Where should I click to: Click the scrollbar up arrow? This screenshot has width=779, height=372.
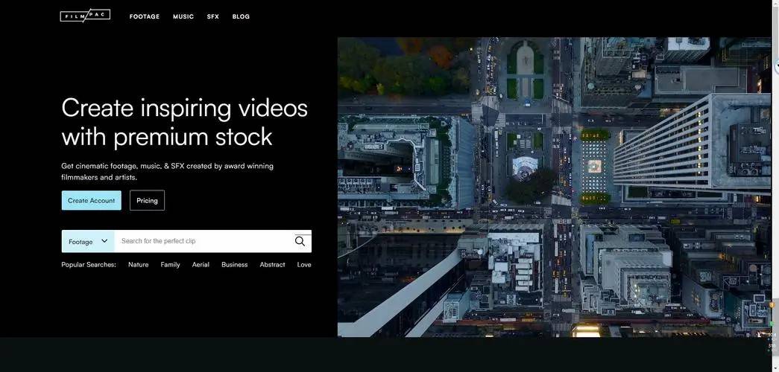tap(775, 4)
